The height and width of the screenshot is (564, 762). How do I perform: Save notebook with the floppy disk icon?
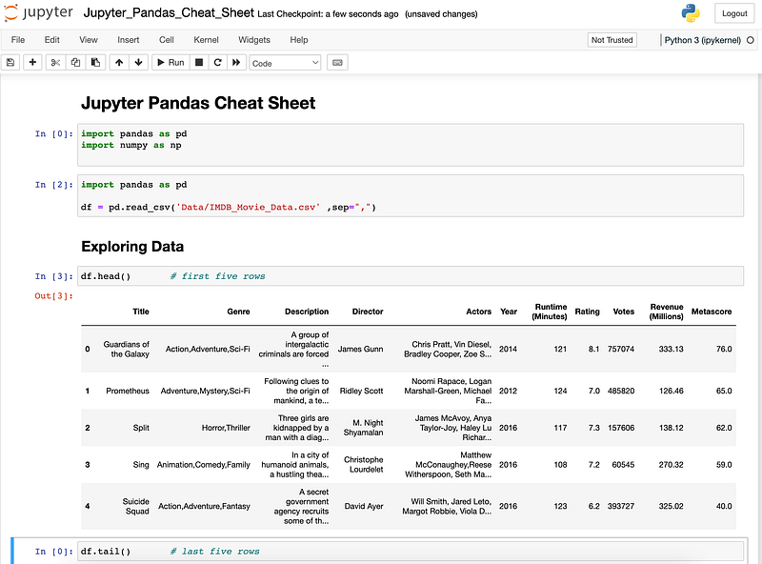(10, 63)
